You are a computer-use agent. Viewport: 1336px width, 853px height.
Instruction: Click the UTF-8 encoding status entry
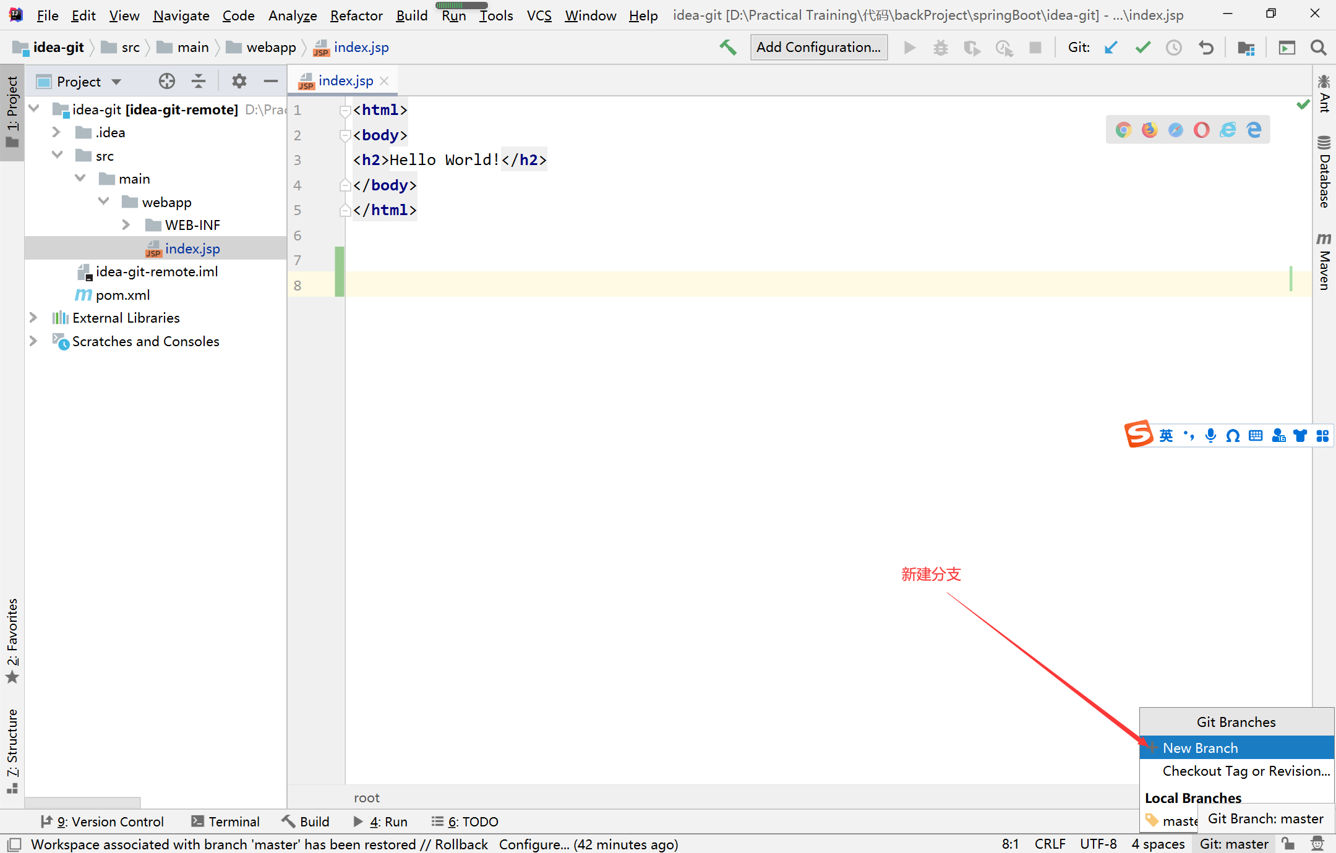[x=1098, y=844]
